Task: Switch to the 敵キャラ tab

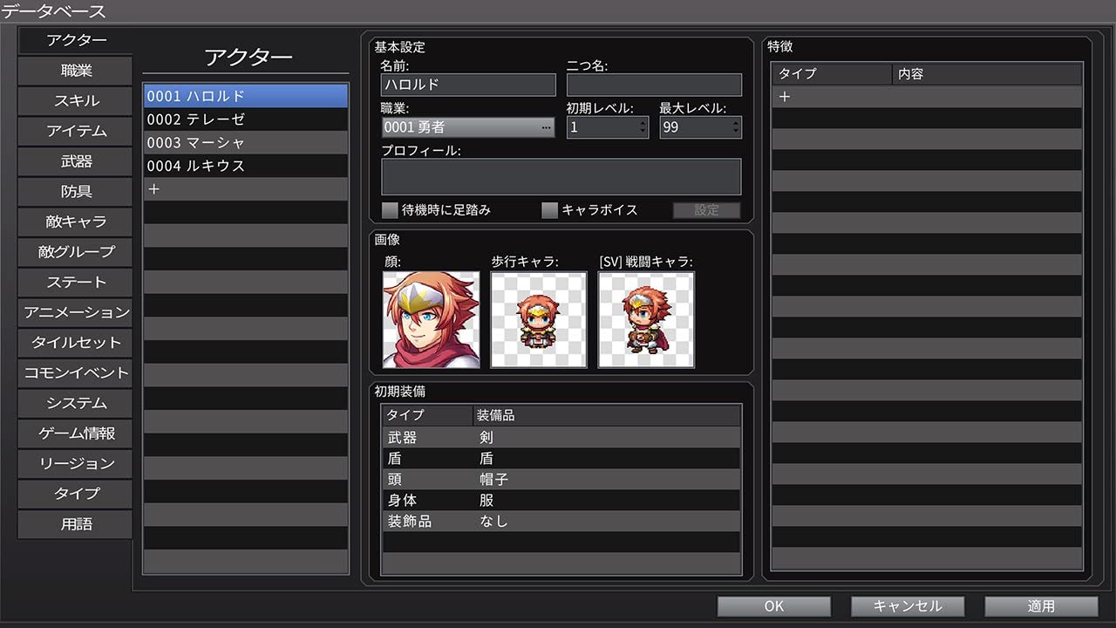Action: coord(77,222)
